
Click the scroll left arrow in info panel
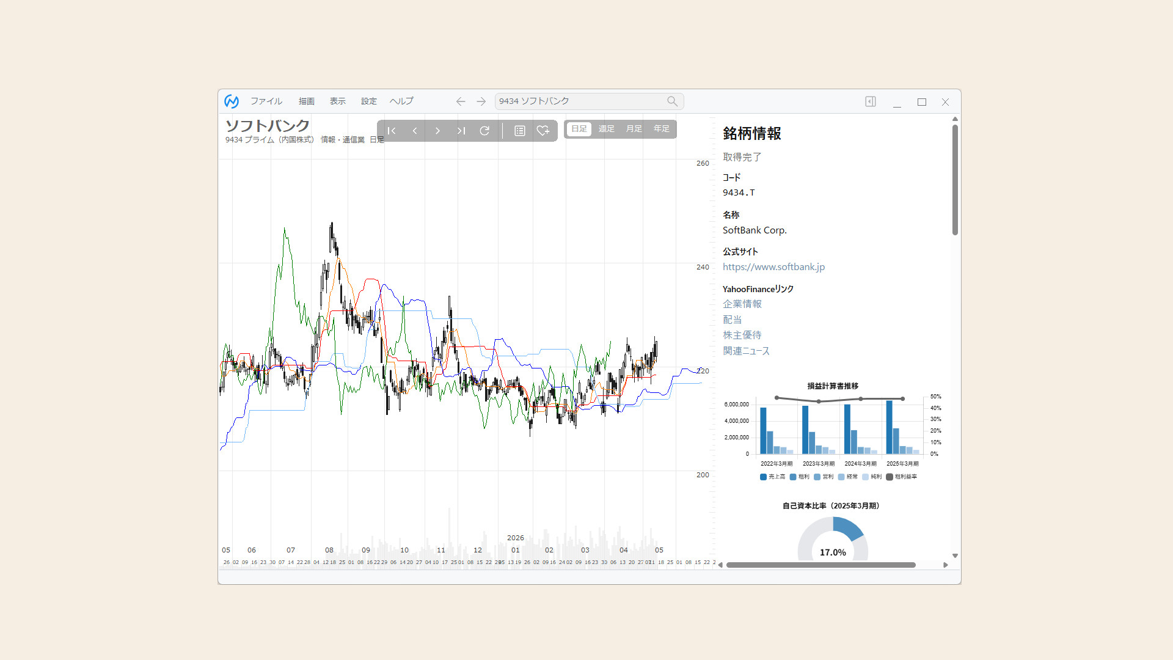[x=720, y=565]
